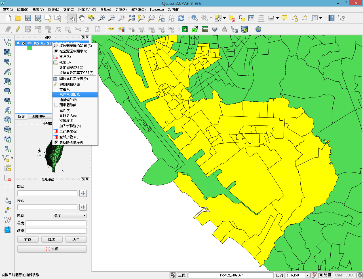
Task: Activate the Identify Features tool
Action: pos(195,18)
